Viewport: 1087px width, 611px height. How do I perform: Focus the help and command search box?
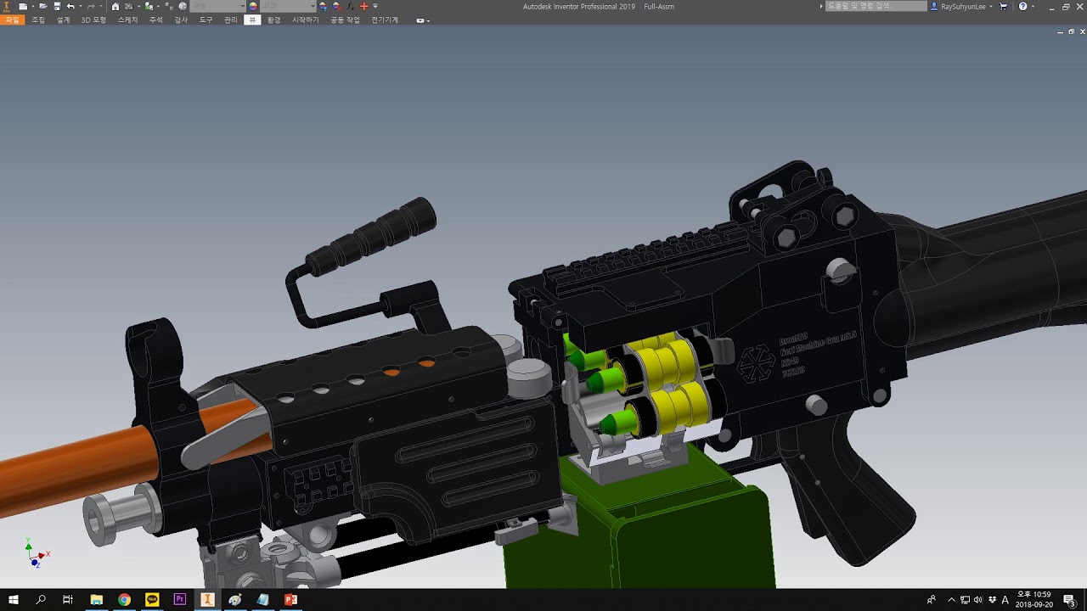876,6
